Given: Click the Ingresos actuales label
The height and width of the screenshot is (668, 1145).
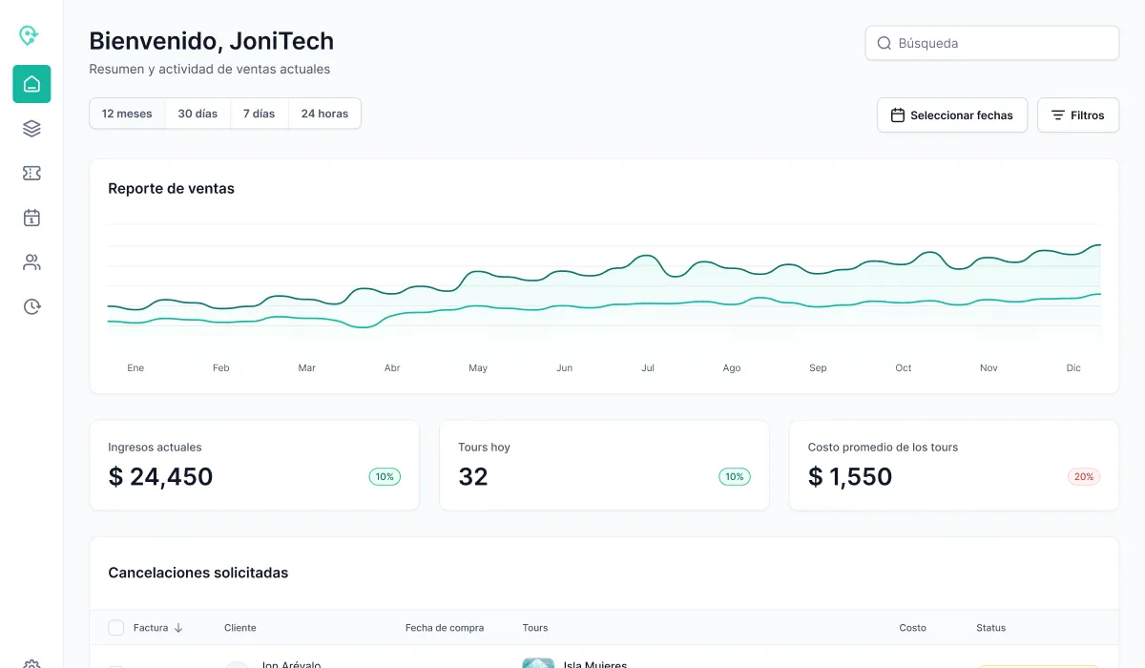Looking at the screenshot, I should click(x=155, y=447).
